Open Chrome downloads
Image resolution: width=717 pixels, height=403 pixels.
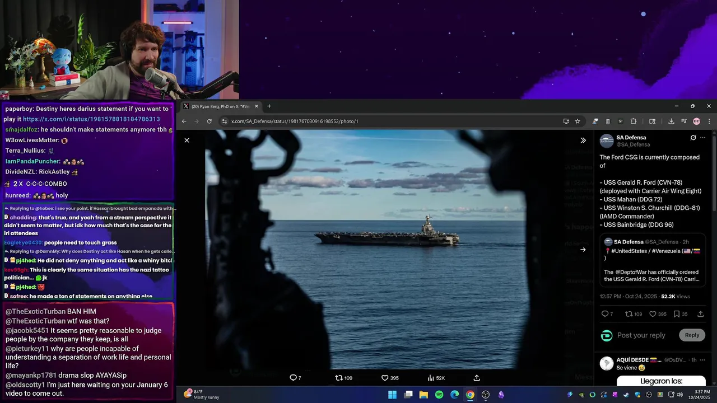671,121
